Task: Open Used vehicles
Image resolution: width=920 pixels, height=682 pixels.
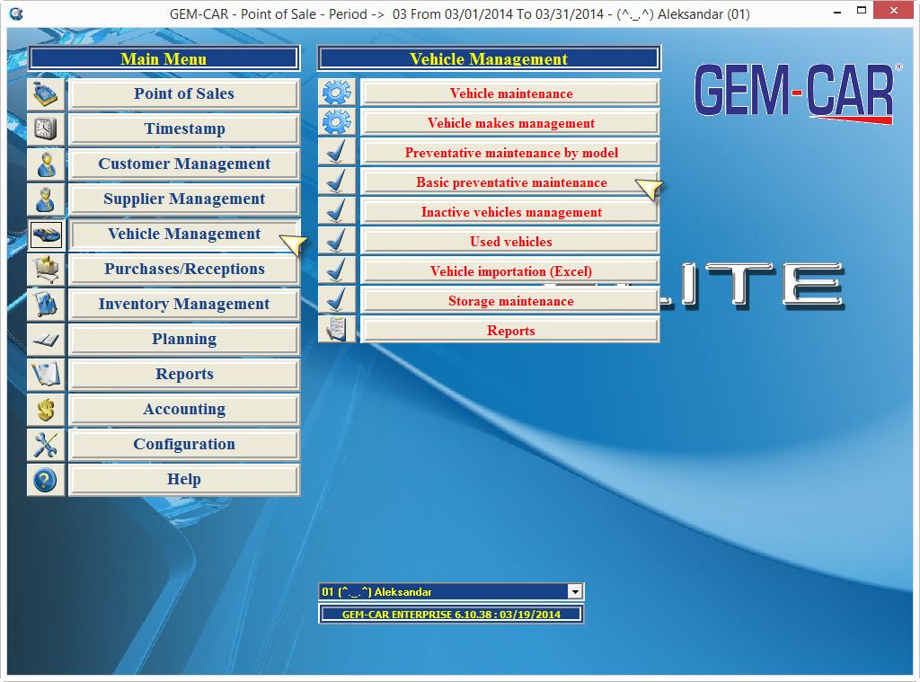Action: pos(510,241)
